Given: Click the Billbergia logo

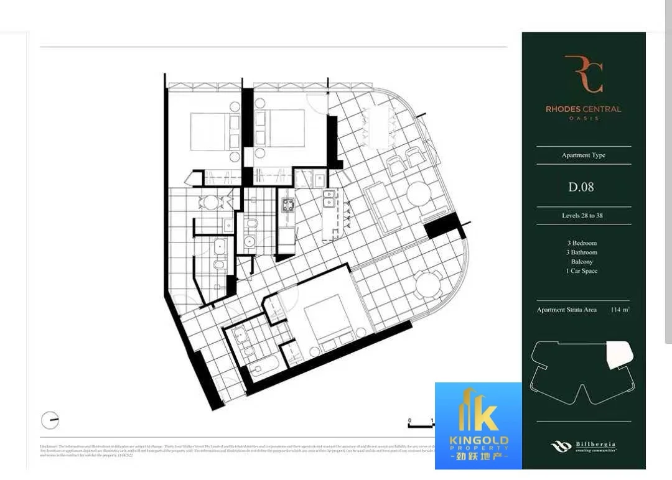Looking at the screenshot, I should pyautogui.click(x=583, y=446).
